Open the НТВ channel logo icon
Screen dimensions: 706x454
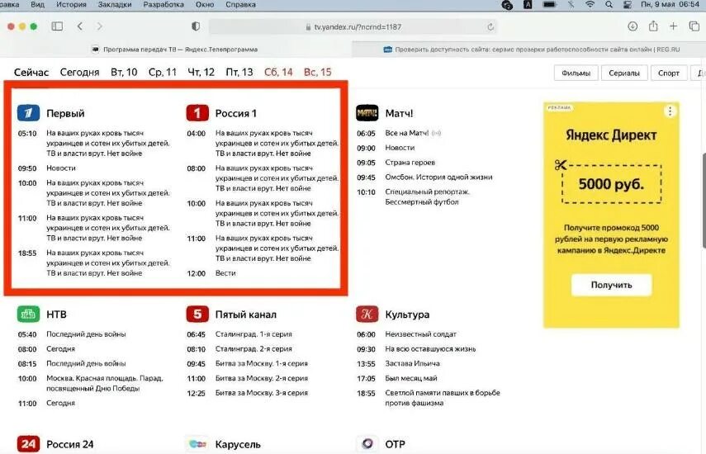point(28,314)
